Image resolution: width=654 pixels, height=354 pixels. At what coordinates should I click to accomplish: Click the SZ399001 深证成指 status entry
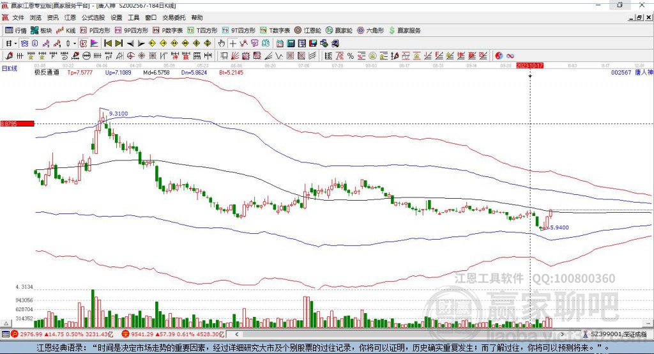coord(615,334)
